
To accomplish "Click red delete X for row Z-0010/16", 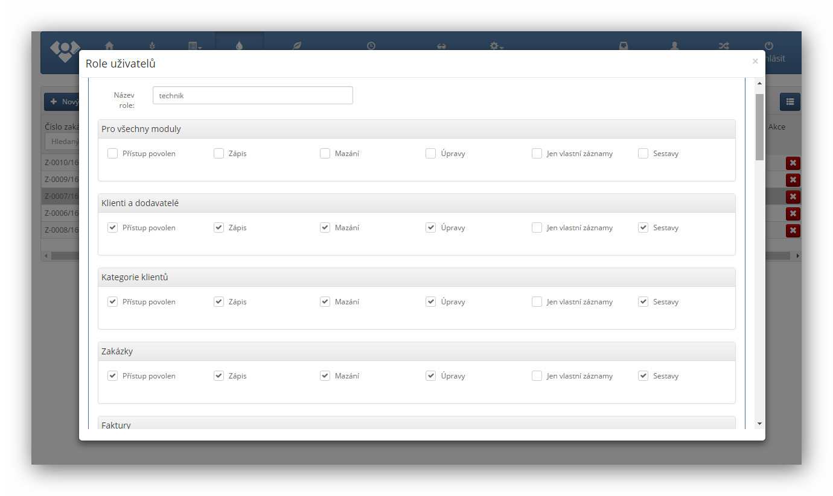I will point(793,163).
